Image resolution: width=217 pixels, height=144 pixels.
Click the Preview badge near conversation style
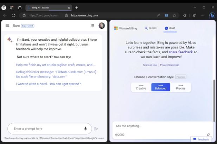[181, 77]
